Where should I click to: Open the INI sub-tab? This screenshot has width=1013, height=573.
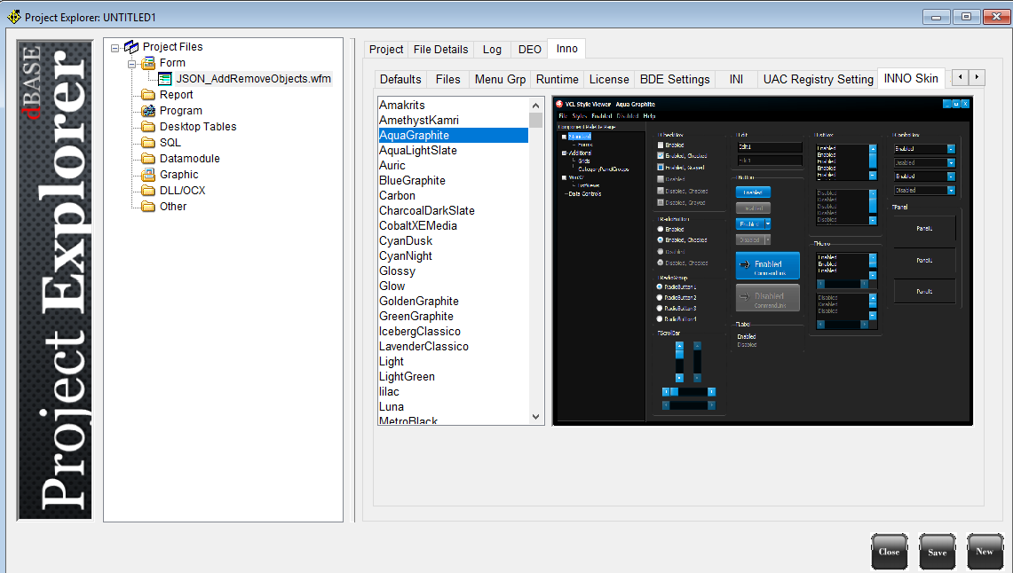click(736, 79)
